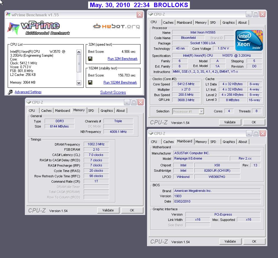The height and width of the screenshot is (258, 278).
Task: Click the Core Voltage value 1.574 V
Action: [x=223, y=48]
